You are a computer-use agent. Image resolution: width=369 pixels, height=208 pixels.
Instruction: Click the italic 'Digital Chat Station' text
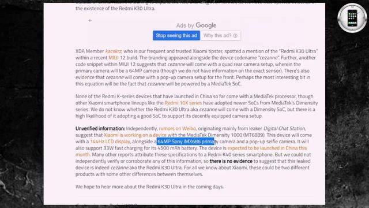[x=284, y=128]
